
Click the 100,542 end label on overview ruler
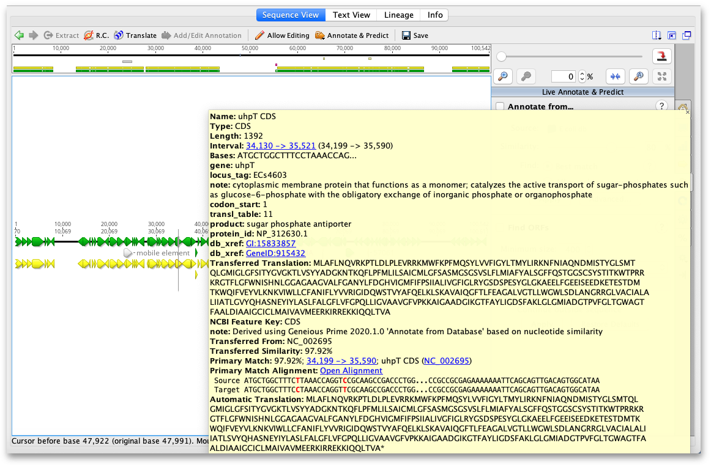(x=480, y=48)
